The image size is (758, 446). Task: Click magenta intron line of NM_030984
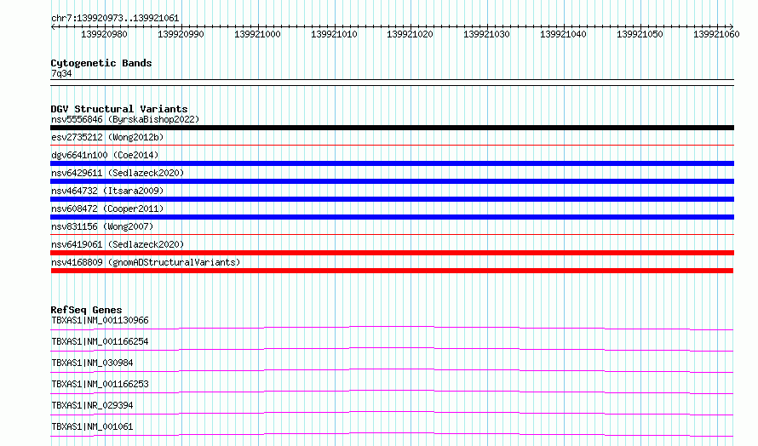coord(392,369)
